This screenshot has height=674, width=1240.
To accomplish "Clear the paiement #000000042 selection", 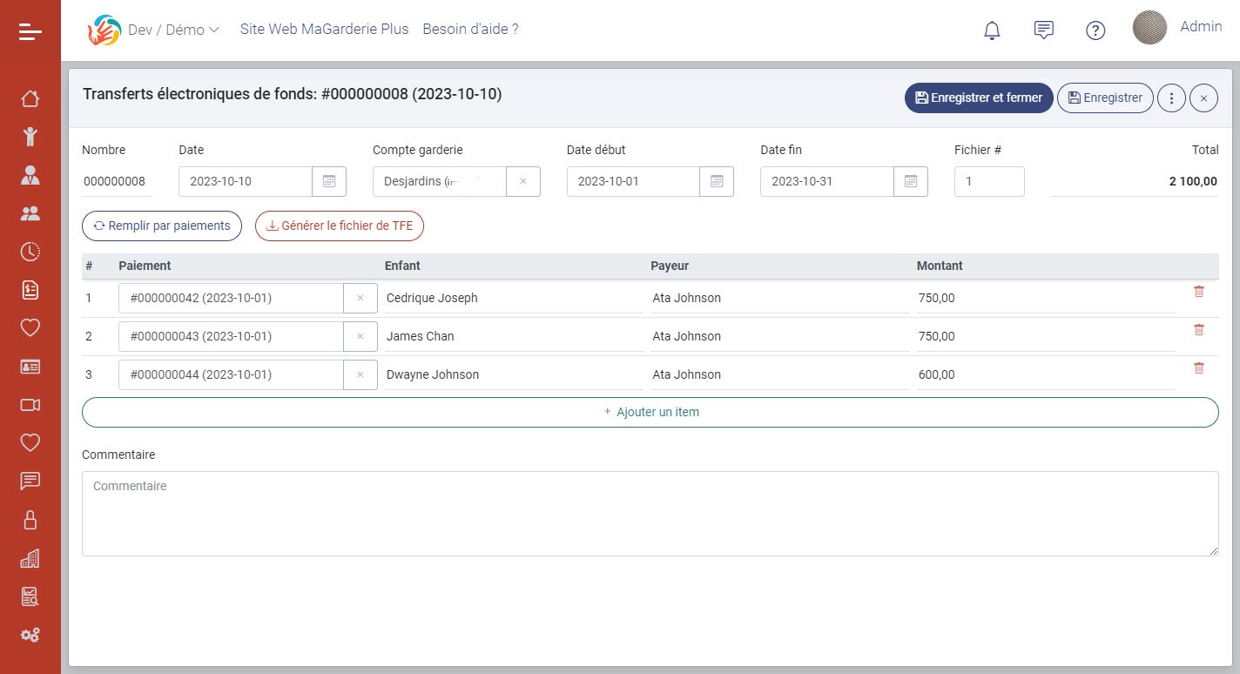I will 361,297.
